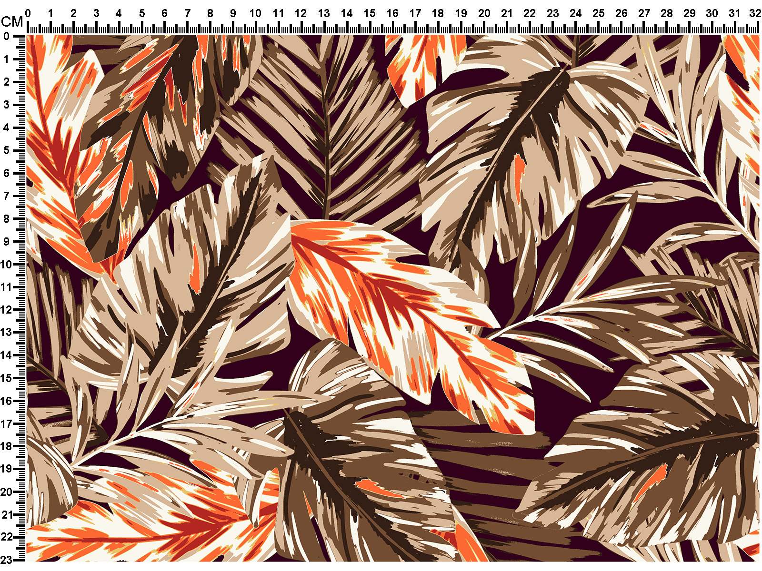762x571 pixels.
Task: Click the 2 mark on the left ruler
Action: pyautogui.click(x=6, y=82)
